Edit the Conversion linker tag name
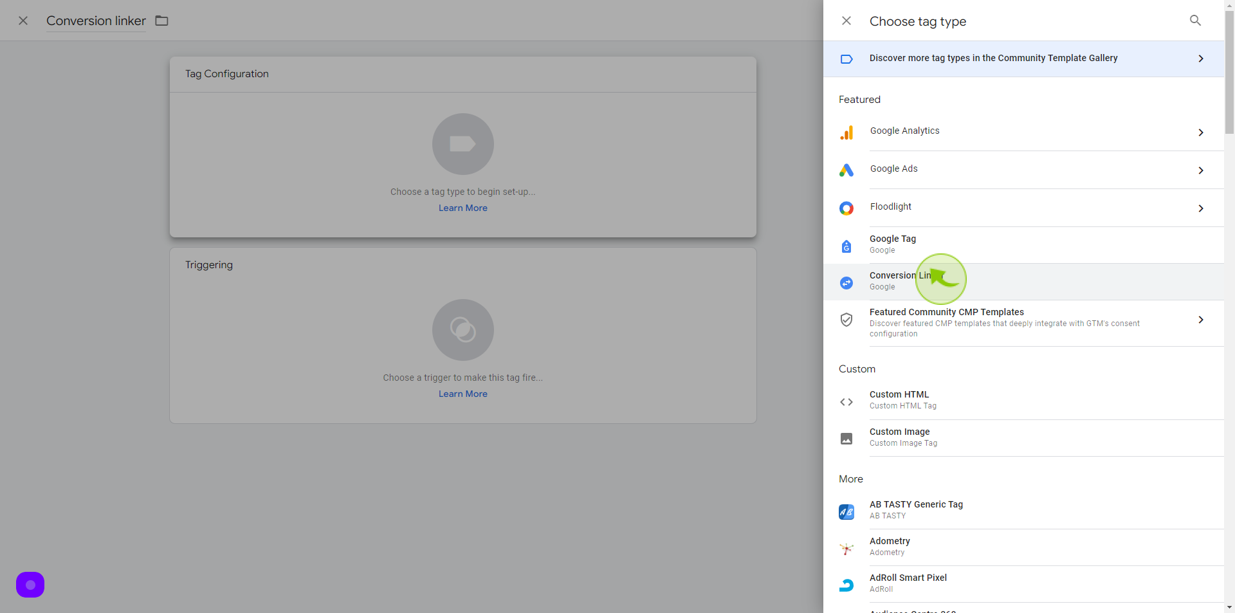 tap(96, 21)
